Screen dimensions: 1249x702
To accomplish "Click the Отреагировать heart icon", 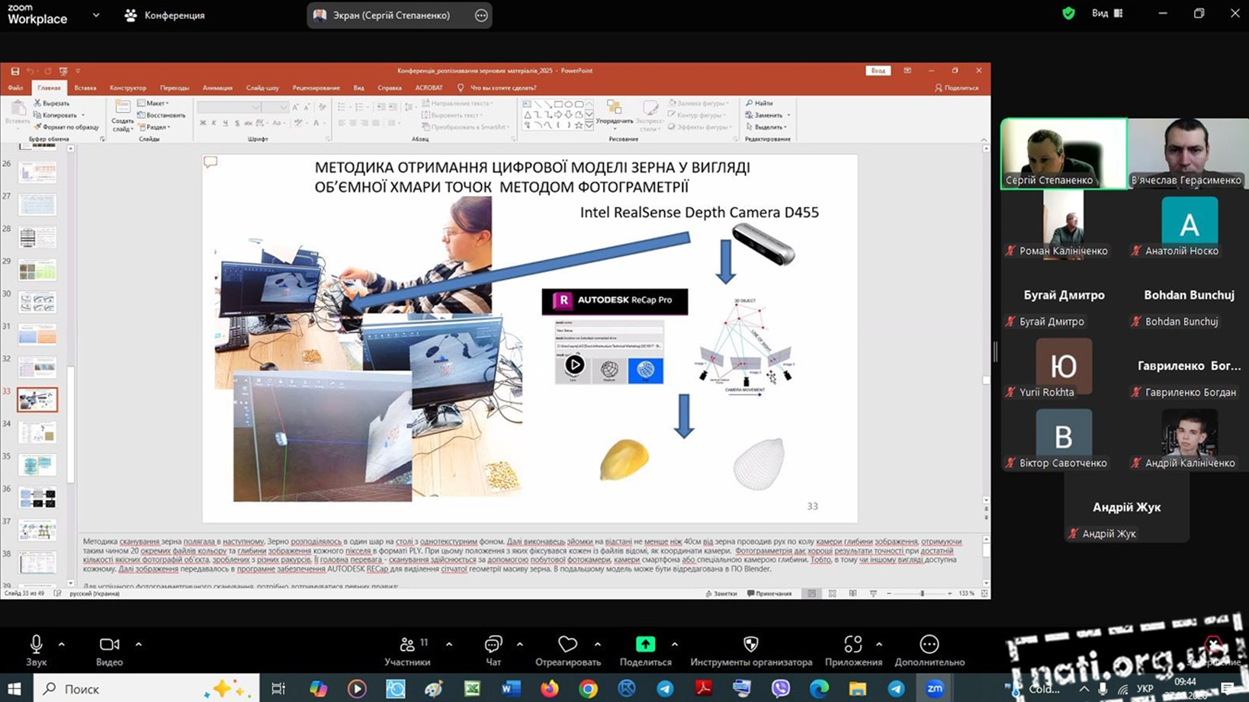I will coord(567,645).
